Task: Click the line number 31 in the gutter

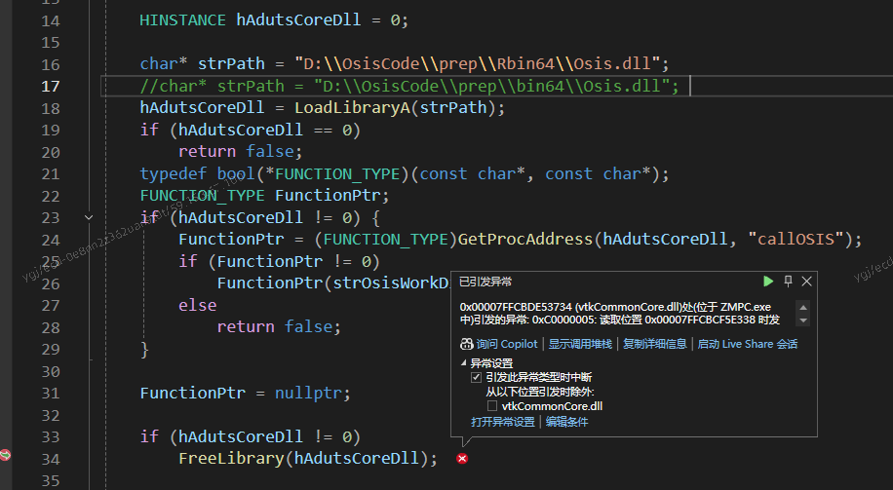Action: [x=51, y=393]
